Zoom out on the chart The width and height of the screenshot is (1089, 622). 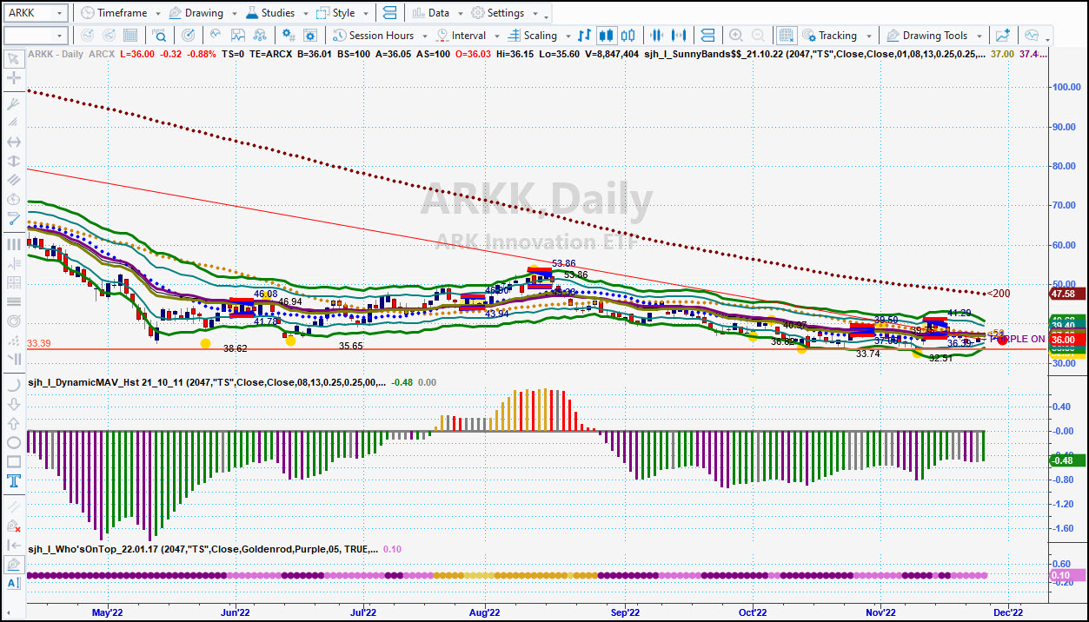click(759, 36)
